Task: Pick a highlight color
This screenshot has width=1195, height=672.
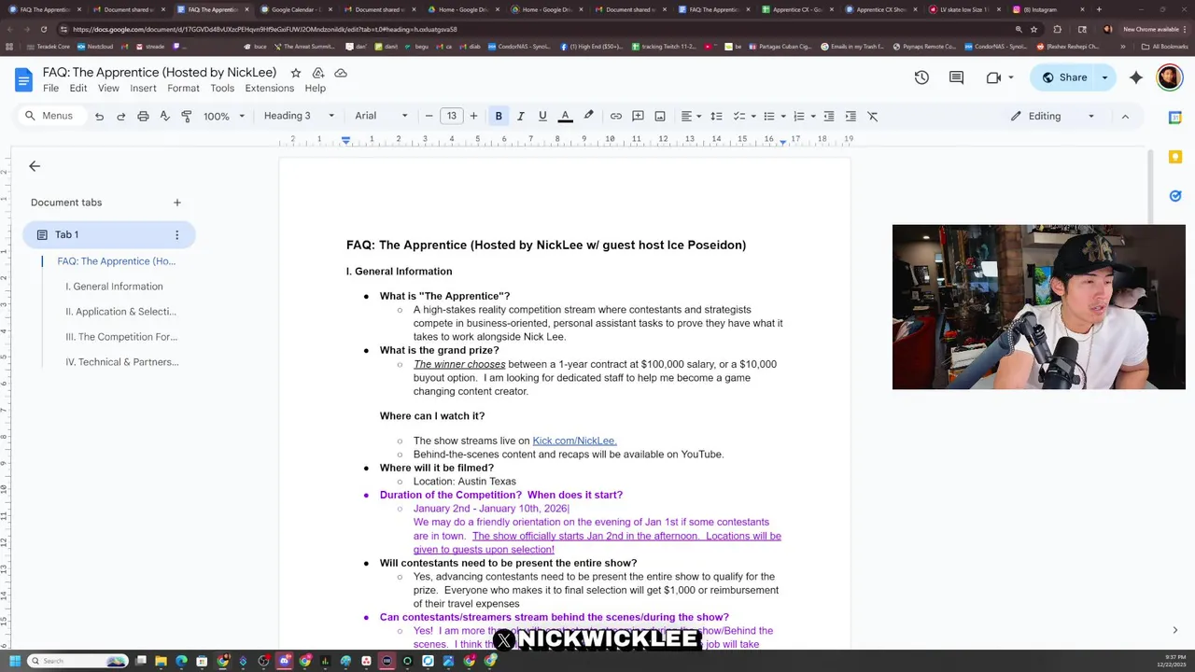Action: click(x=588, y=116)
